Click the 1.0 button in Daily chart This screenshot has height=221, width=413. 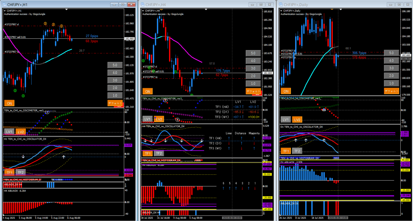[392, 83]
